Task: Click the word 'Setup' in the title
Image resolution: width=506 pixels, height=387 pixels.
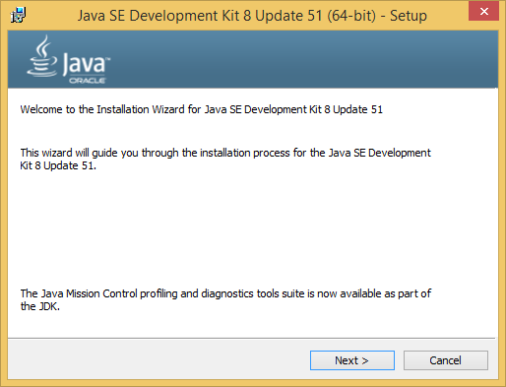Action: click(409, 16)
